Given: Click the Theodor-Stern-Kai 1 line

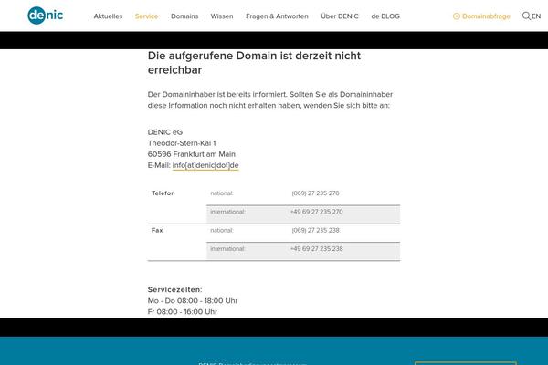Looking at the screenshot, I should [182, 143].
